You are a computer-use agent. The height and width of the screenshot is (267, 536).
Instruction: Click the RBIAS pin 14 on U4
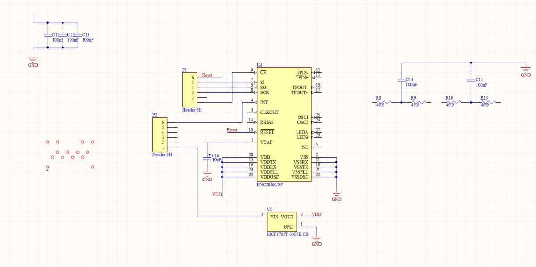(x=254, y=122)
